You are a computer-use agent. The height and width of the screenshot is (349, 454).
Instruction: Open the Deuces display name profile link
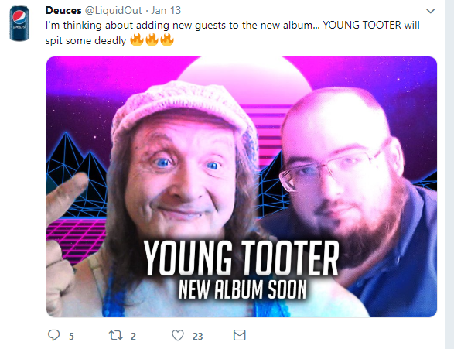[x=63, y=10]
